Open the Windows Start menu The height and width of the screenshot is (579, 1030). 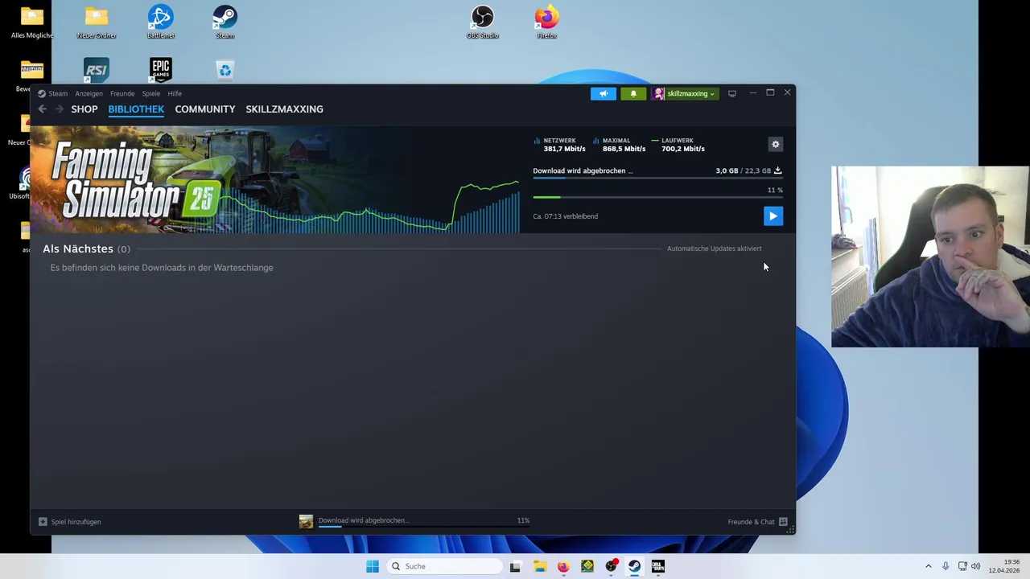pos(373,566)
